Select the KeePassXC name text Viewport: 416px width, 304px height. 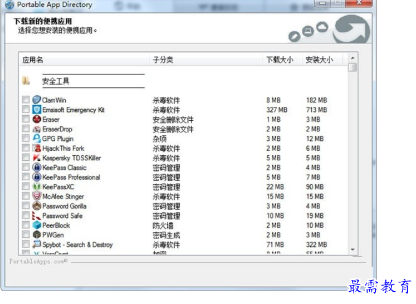tap(58, 187)
